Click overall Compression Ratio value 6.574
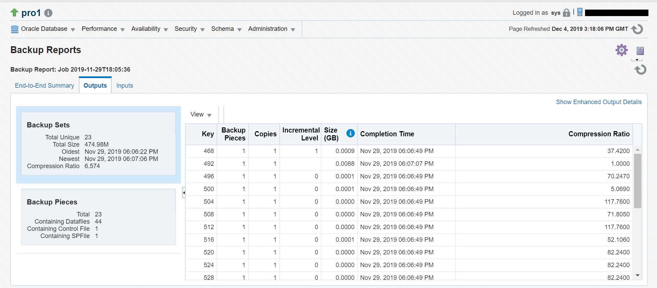Image resolution: width=657 pixels, height=288 pixels. [x=92, y=166]
